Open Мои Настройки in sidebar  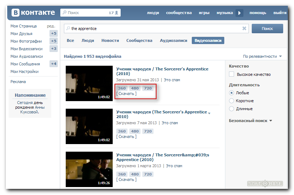click(x=24, y=71)
